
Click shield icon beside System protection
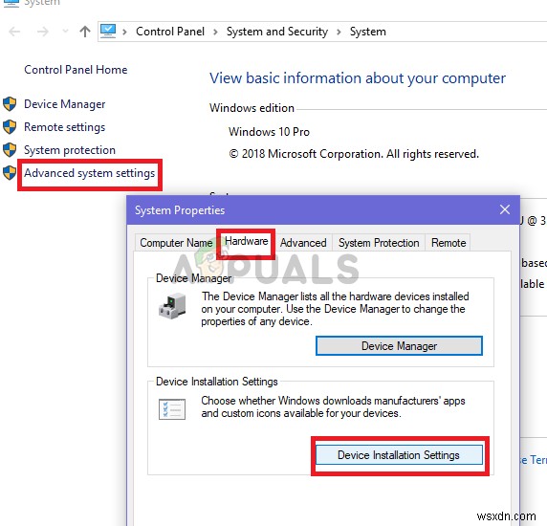pyautogui.click(x=10, y=150)
